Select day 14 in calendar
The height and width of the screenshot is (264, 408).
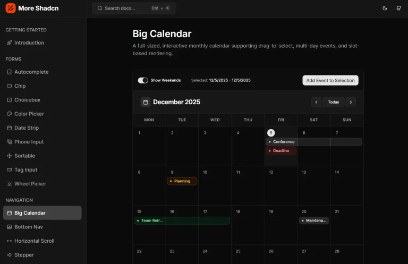(x=347, y=186)
